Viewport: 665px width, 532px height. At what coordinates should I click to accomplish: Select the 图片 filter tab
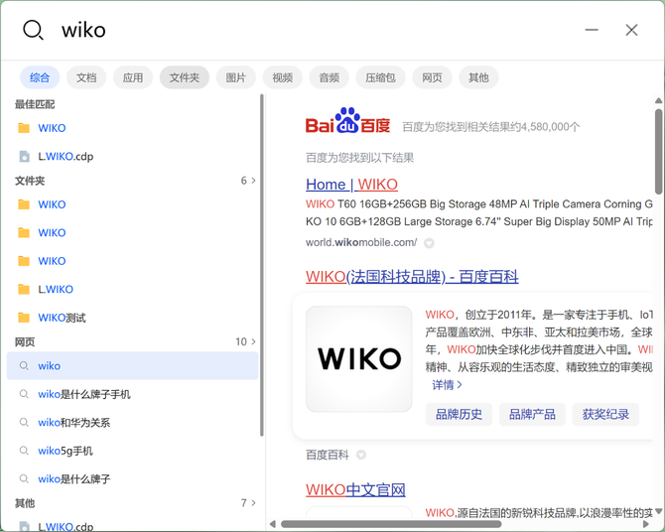pyautogui.click(x=236, y=77)
